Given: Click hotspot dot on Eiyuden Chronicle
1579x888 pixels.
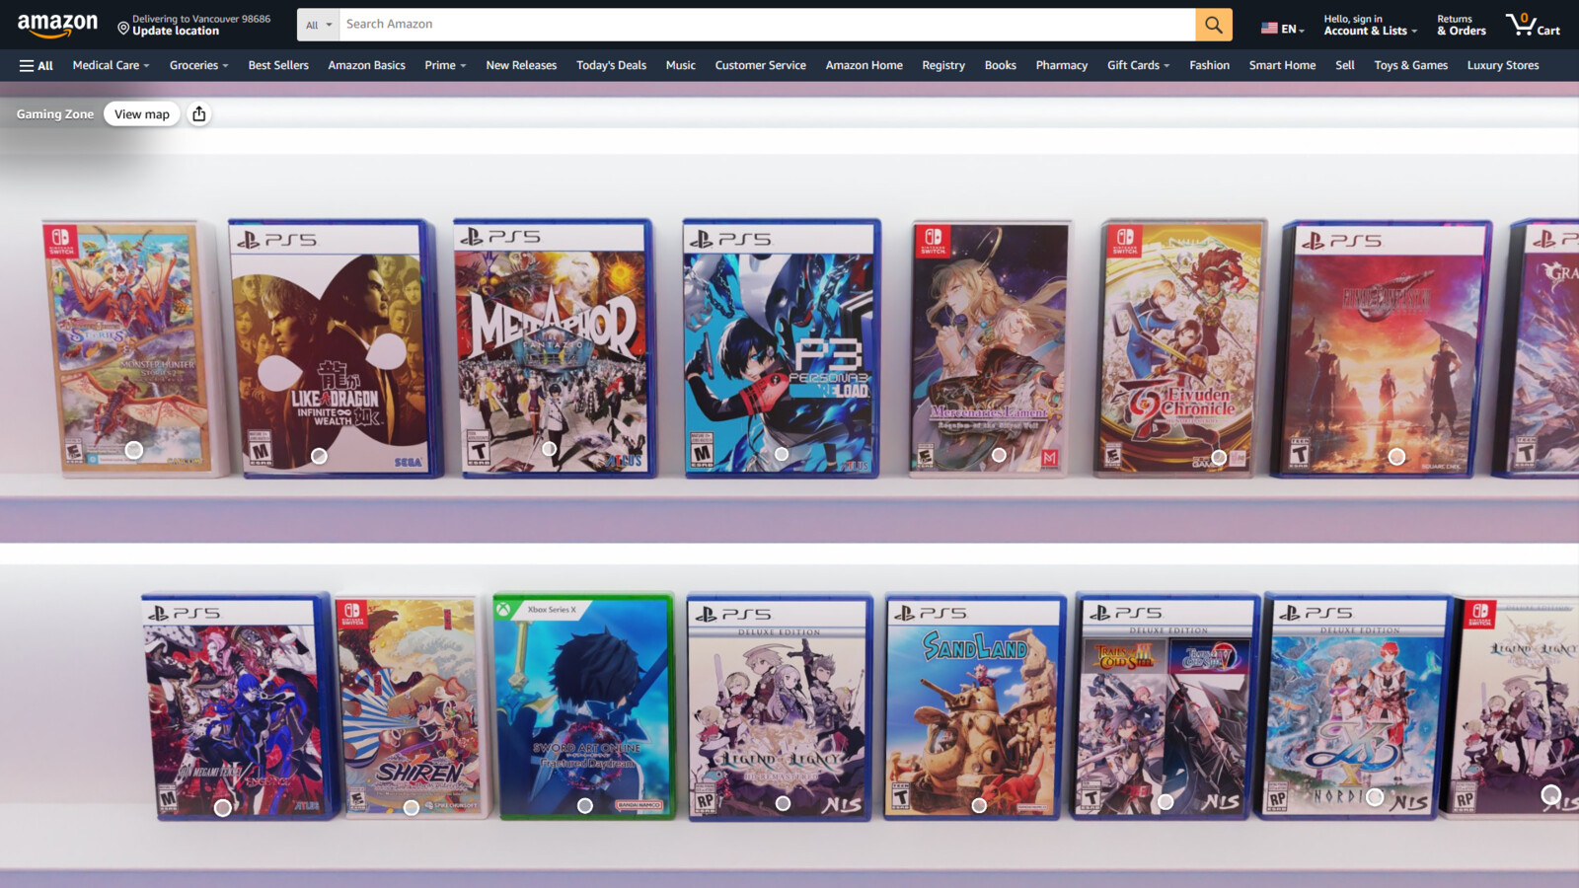Looking at the screenshot, I should [1219, 457].
